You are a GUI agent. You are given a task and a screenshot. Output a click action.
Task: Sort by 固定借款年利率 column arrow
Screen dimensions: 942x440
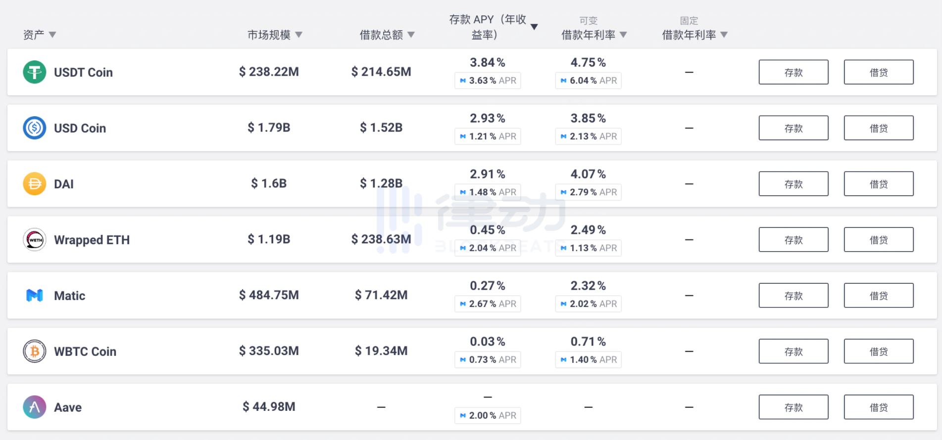[724, 35]
